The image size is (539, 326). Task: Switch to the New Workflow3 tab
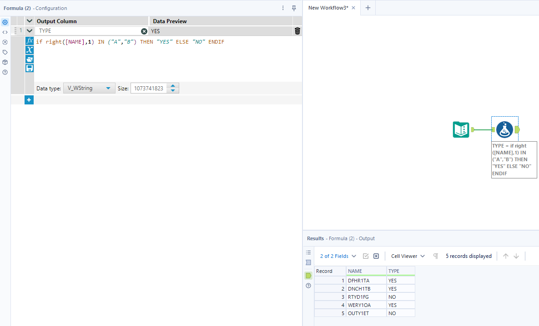click(329, 8)
